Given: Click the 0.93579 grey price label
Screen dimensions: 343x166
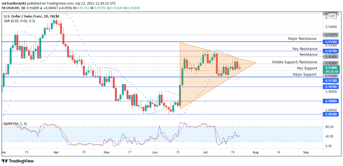Looking at the screenshot, I should [331, 35].
